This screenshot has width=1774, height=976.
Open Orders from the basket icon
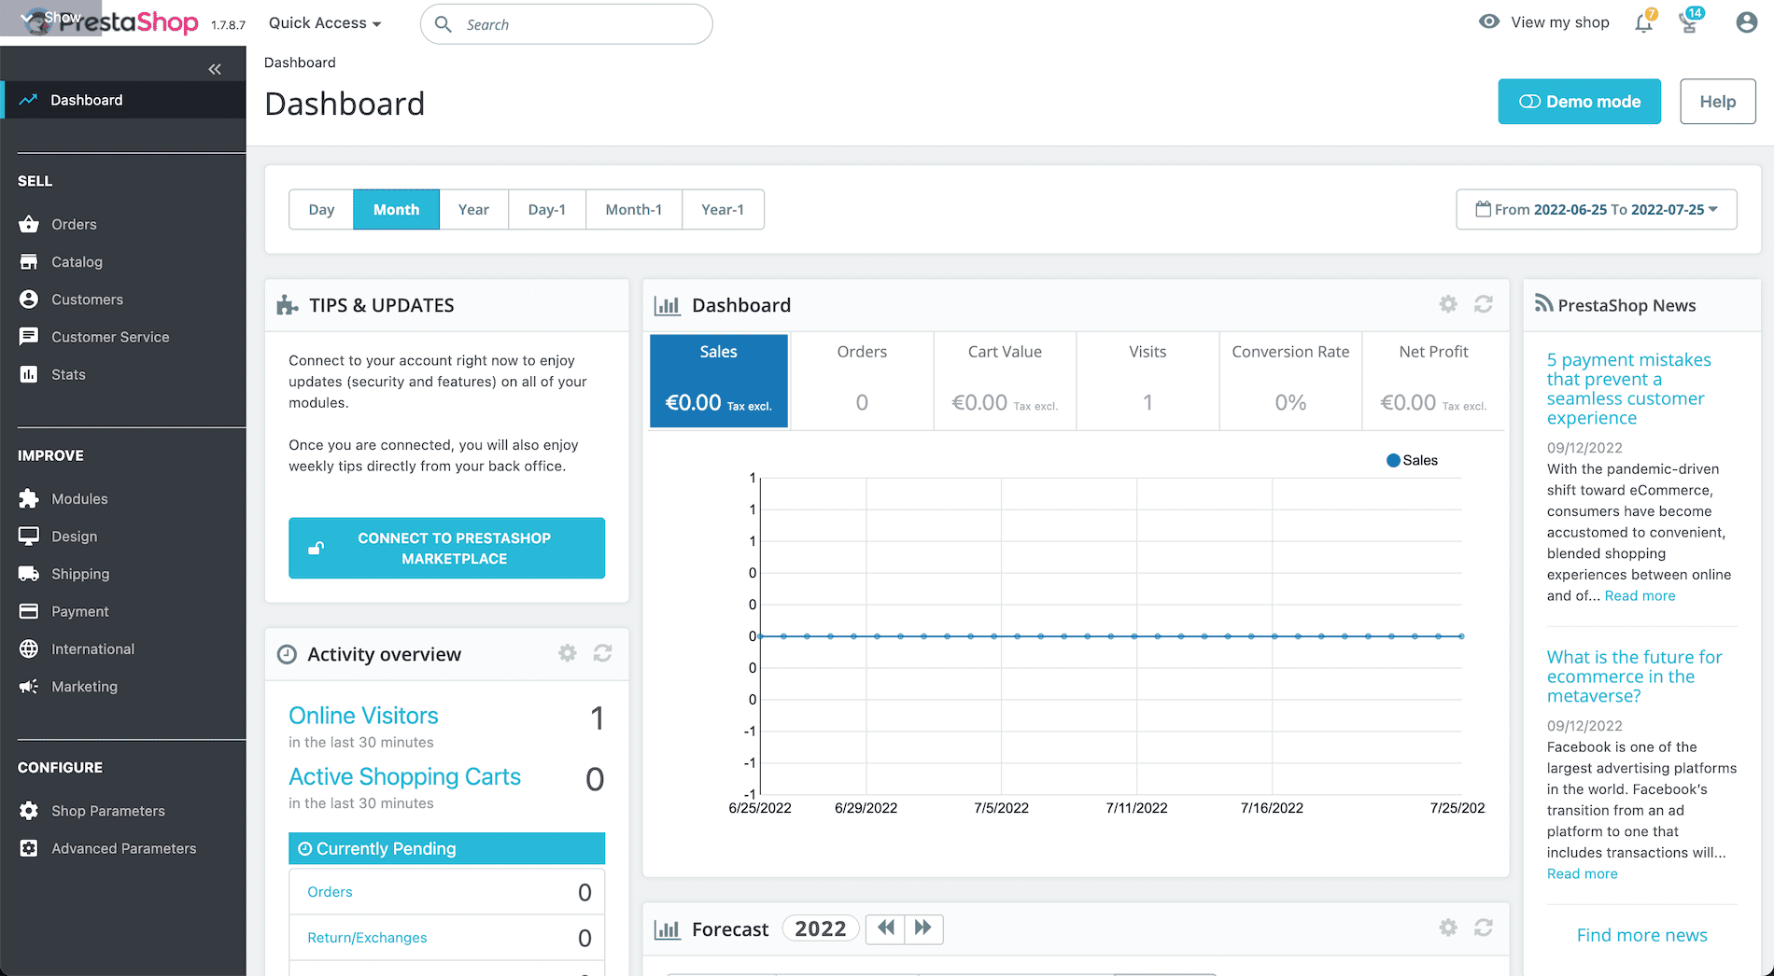click(x=29, y=224)
